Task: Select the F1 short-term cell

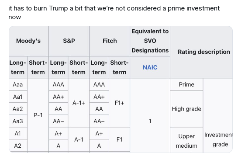Action: [x=119, y=139]
